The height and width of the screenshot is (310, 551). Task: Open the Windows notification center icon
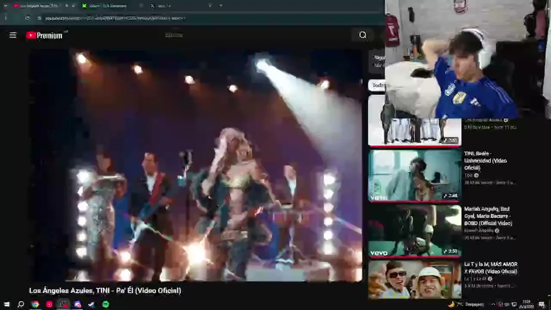coord(542,304)
